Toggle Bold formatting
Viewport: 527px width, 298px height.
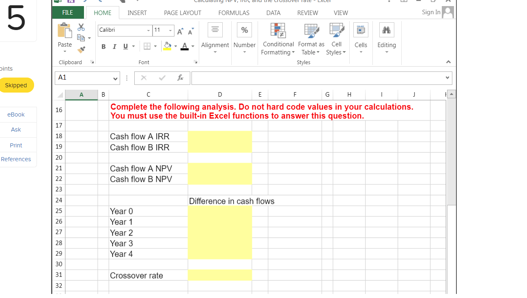pyautogui.click(x=103, y=46)
